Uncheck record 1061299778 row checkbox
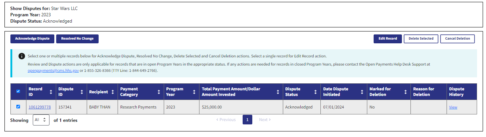Image resolution: width=486 pixels, height=137 pixels. click(x=18, y=107)
